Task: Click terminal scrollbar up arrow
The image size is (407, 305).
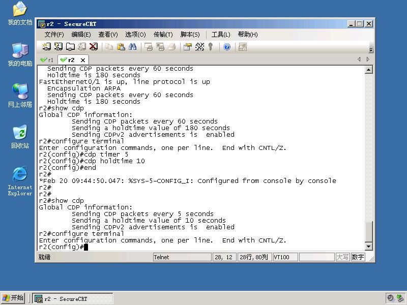Action: pyautogui.click(x=368, y=70)
